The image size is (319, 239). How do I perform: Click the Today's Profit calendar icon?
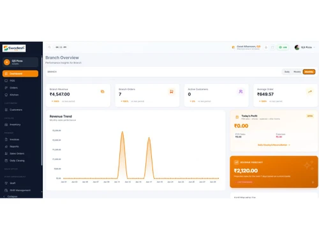coord(237,117)
